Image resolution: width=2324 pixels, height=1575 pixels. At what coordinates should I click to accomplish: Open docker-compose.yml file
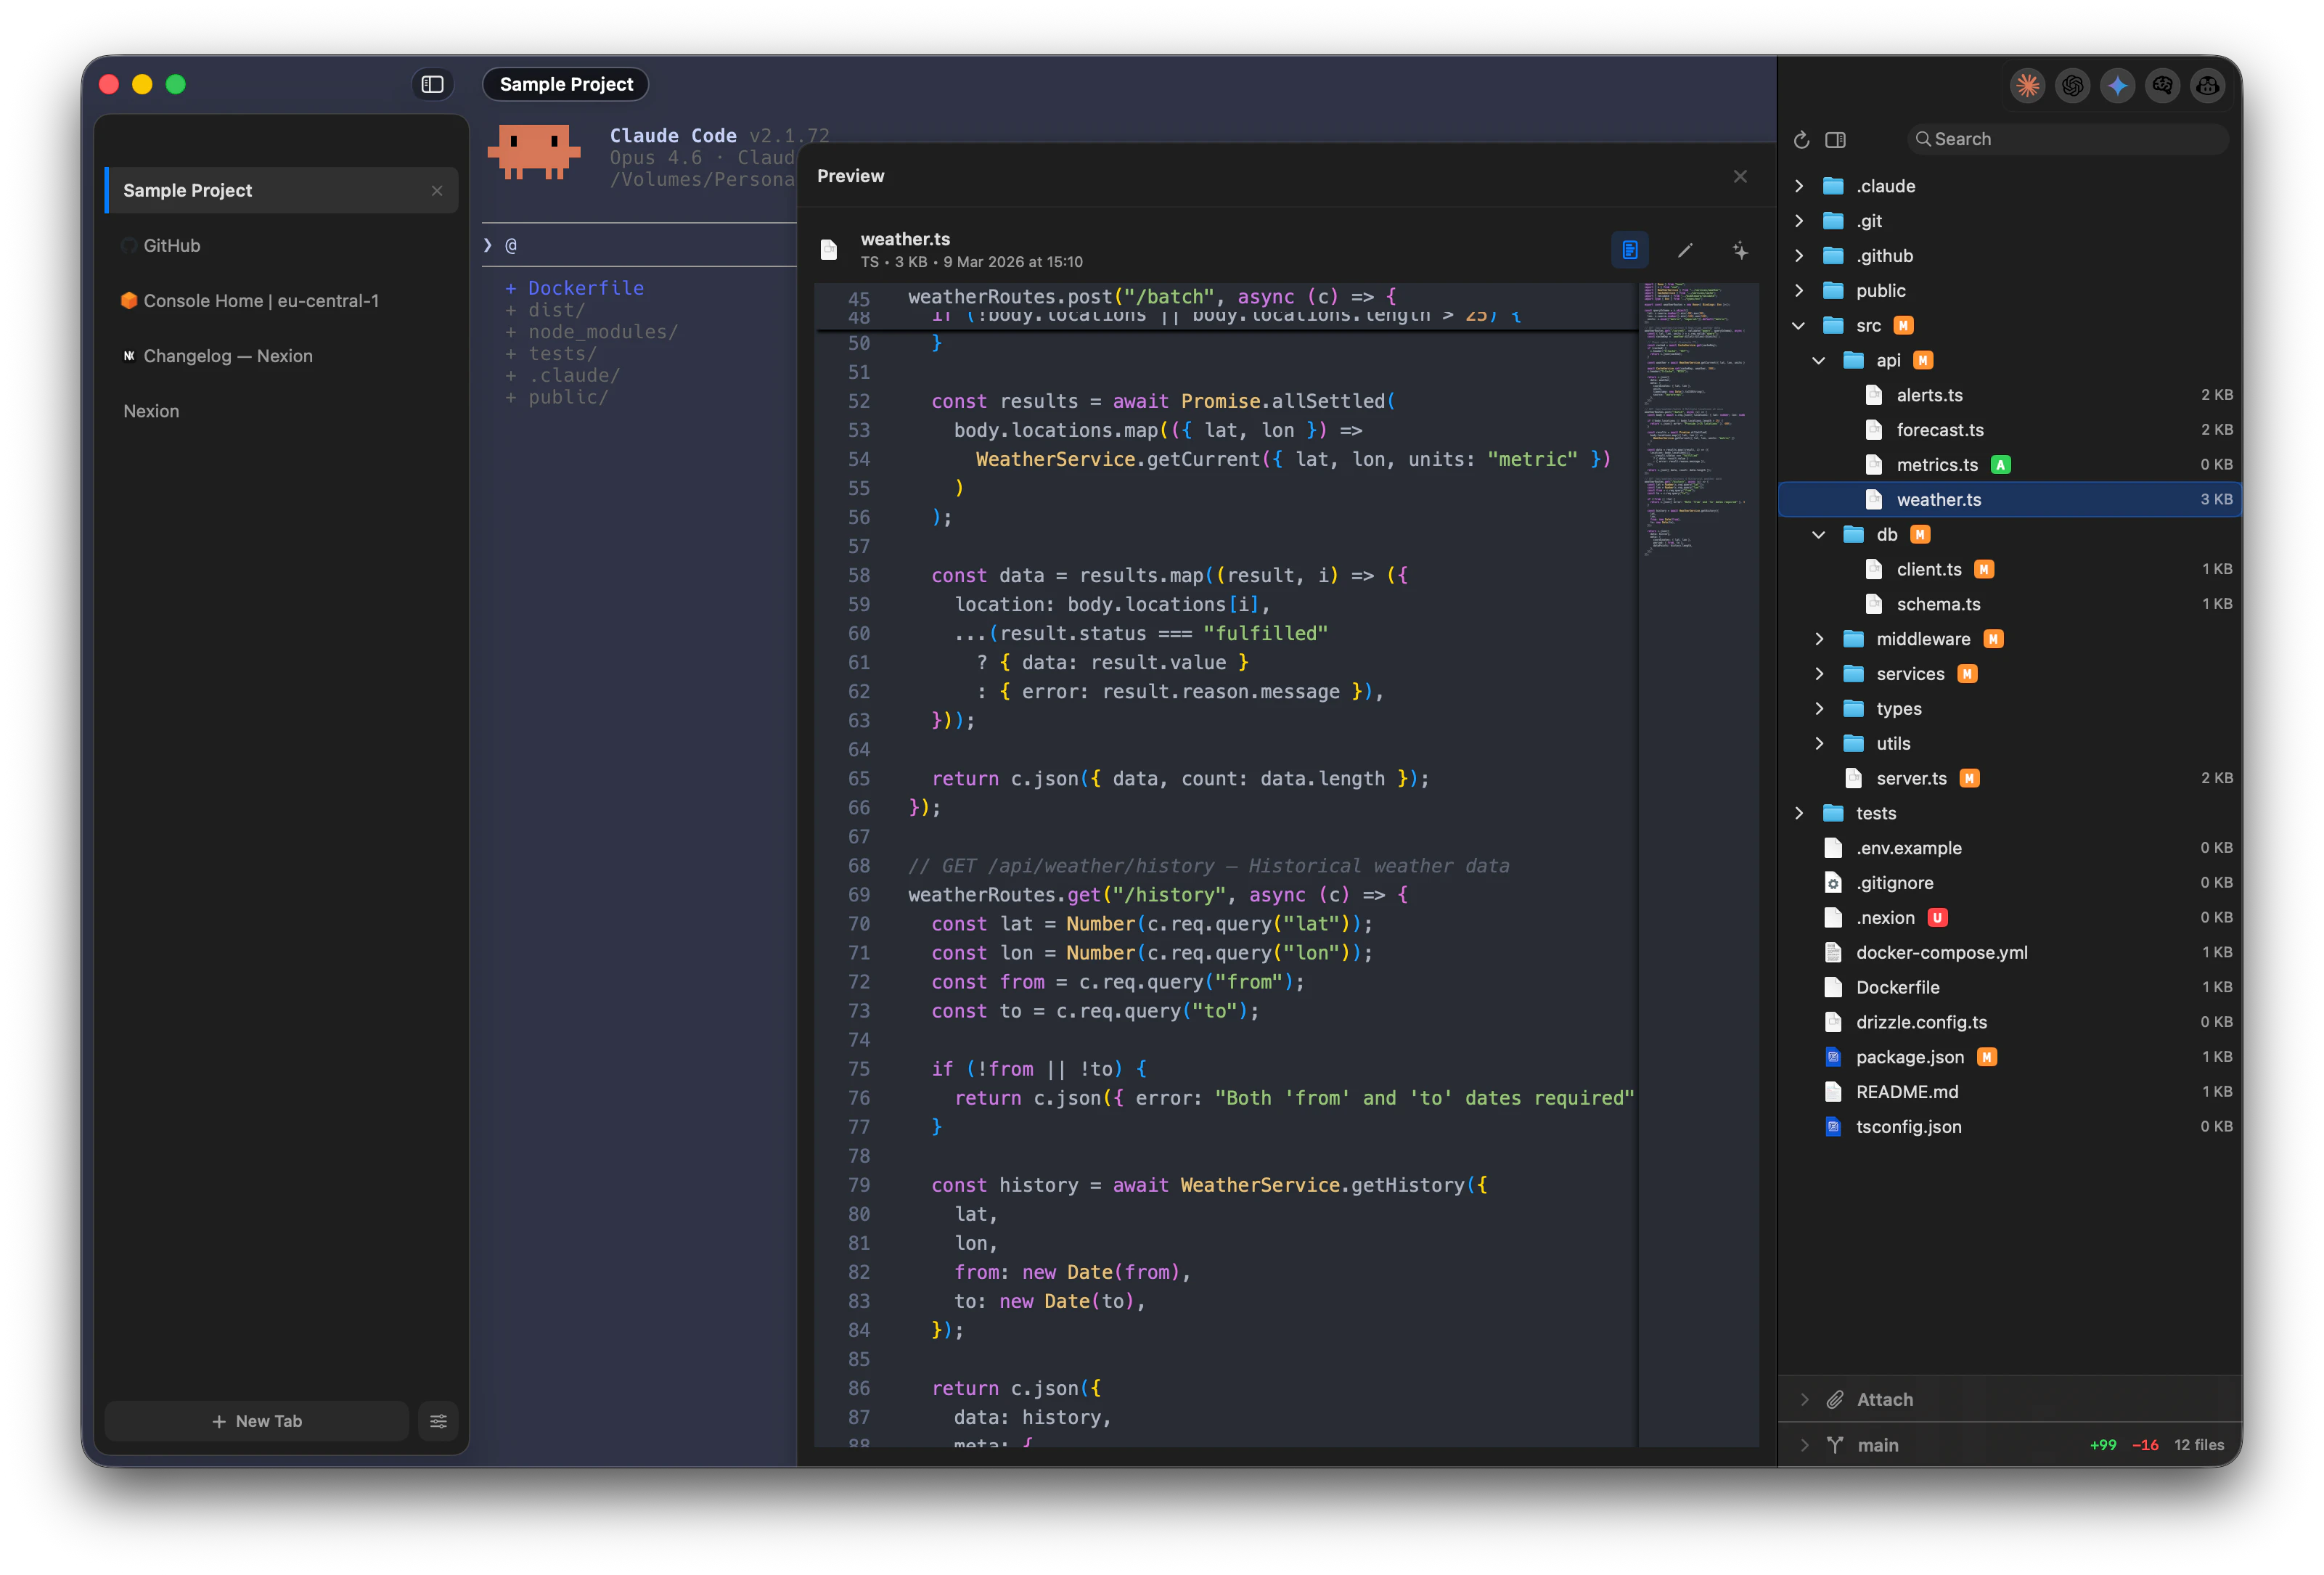[x=2009, y=953]
